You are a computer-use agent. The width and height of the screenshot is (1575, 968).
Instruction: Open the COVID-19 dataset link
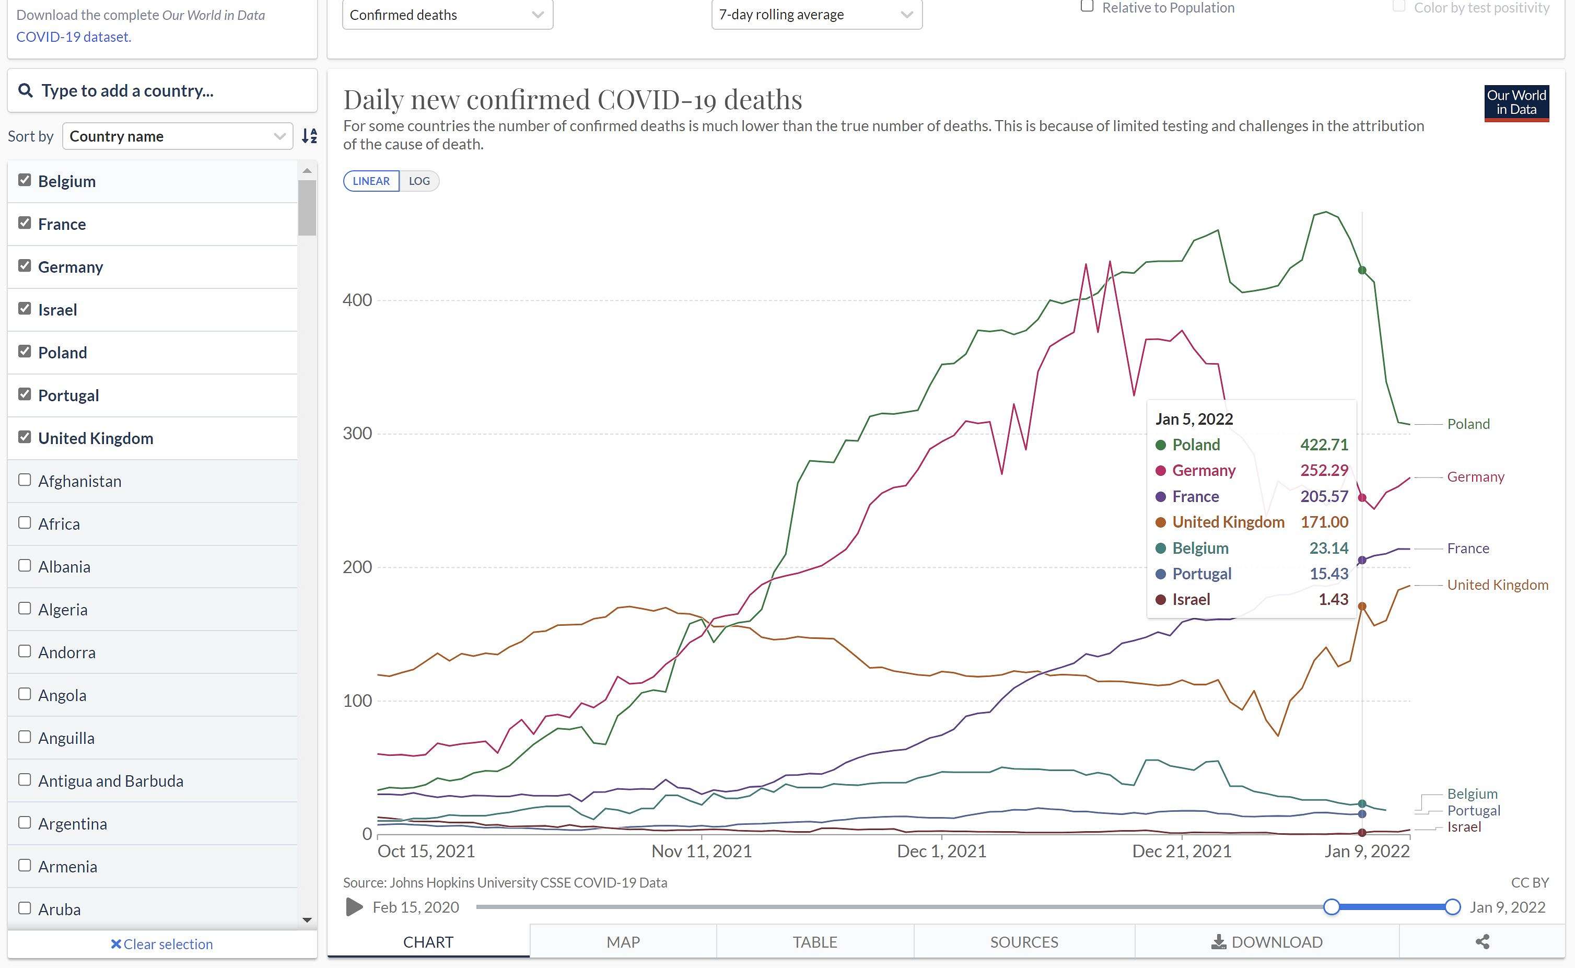[74, 37]
